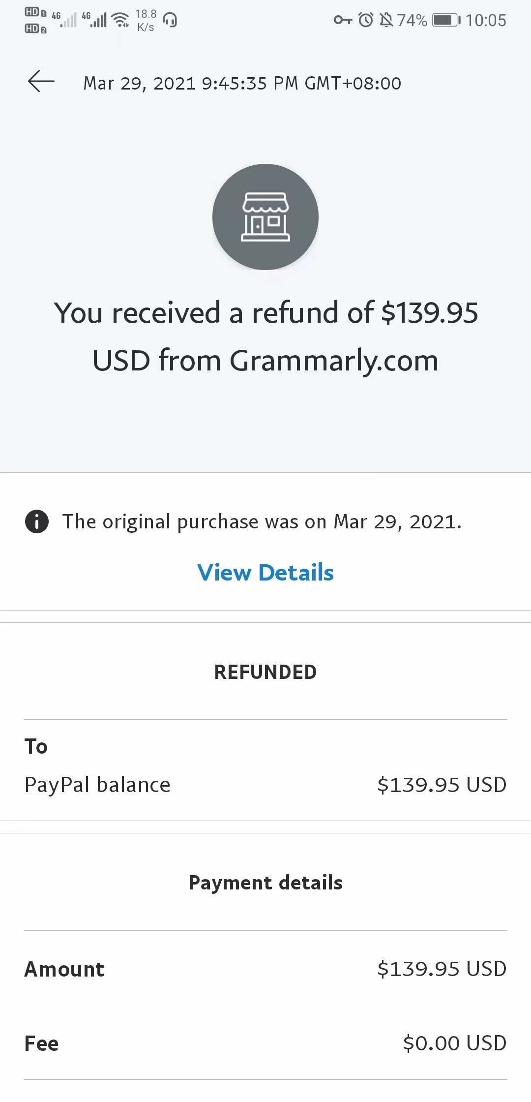
Task: Tap the muted bell notification icon
Action: coord(387,20)
